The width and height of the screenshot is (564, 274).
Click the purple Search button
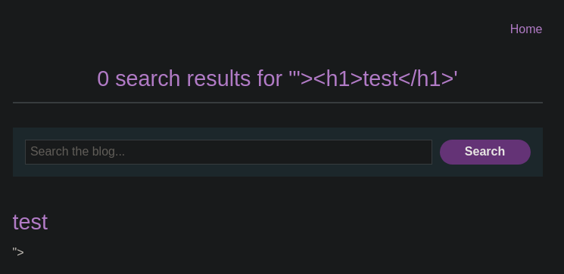(485, 152)
